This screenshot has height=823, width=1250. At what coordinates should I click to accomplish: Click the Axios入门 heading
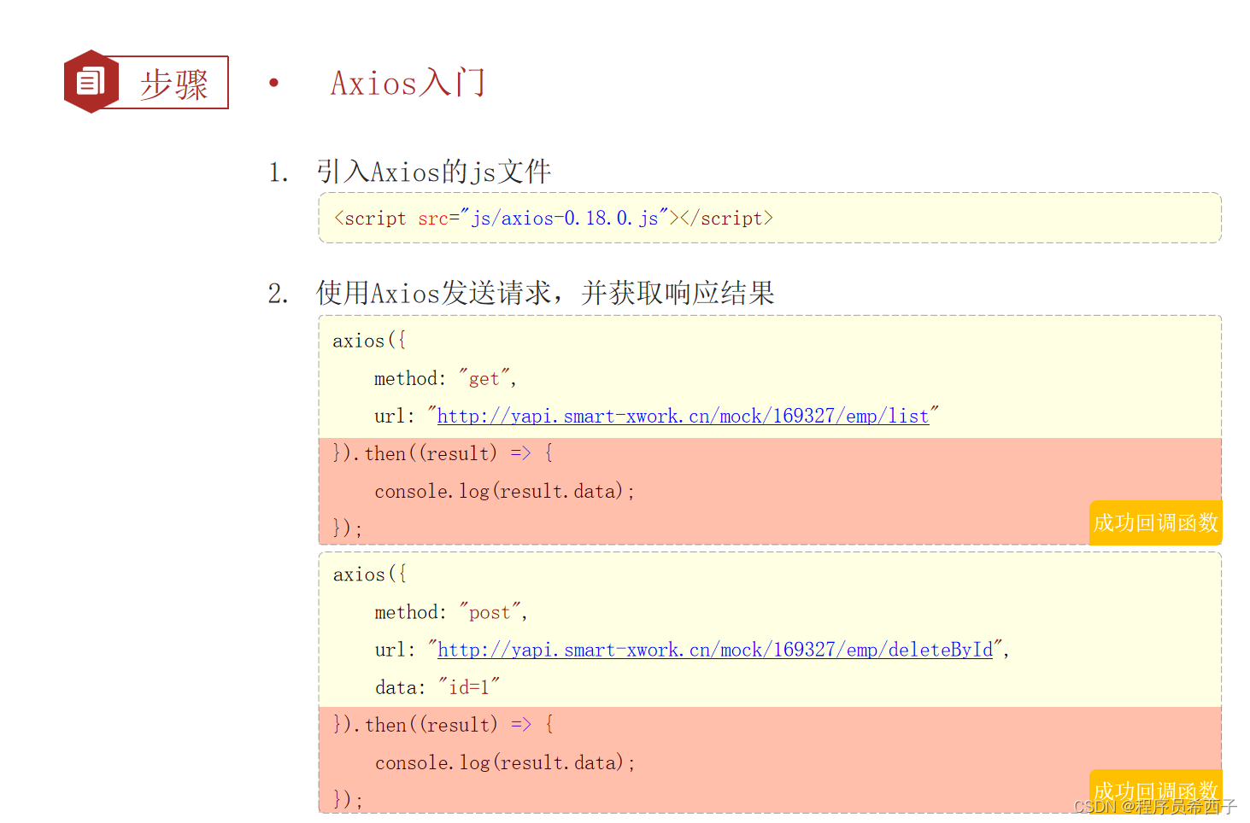pyautogui.click(x=408, y=83)
